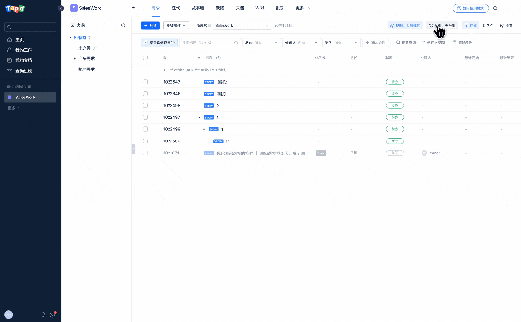The height and width of the screenshot is (322, 521).
Task: Collapse the left sidebar with the arrow icon
Action: click(x=60, y=8)
